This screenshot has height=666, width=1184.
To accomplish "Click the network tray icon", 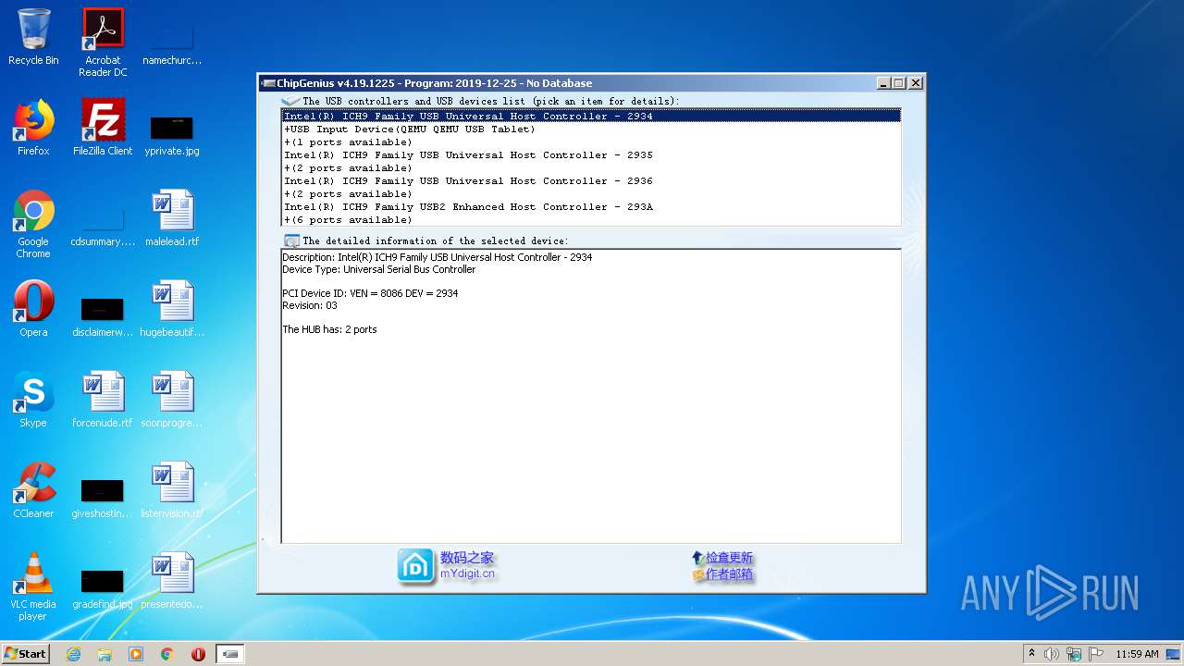I will (1074, 654).
